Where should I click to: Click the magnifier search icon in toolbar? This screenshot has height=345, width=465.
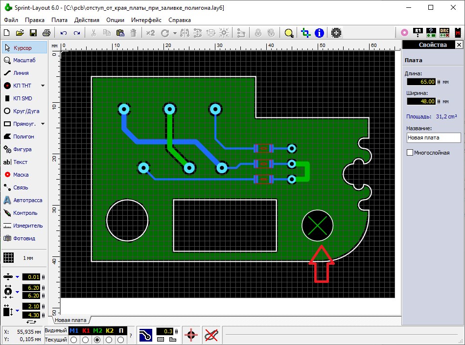(x=289, y=33)
